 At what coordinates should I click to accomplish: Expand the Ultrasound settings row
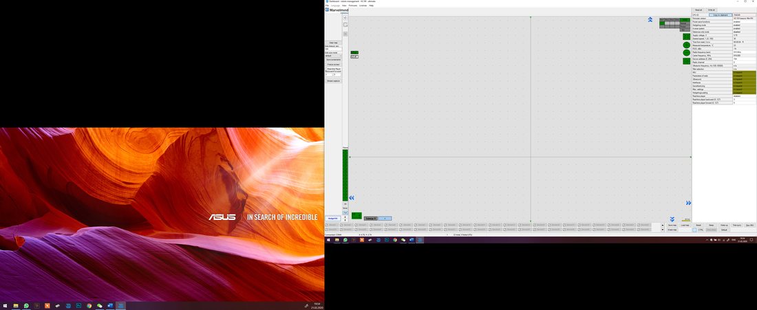[x=724, y=79]
